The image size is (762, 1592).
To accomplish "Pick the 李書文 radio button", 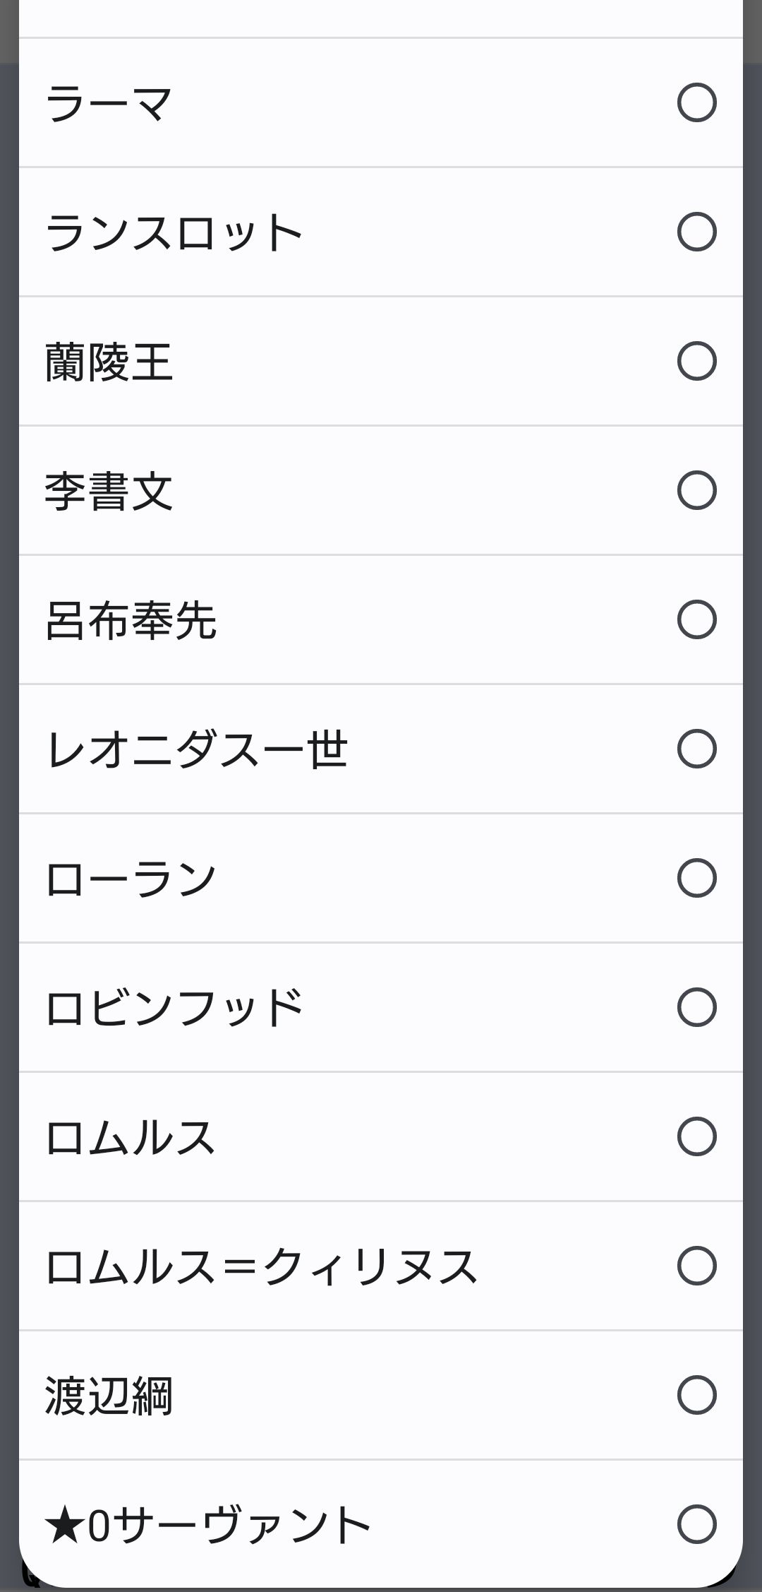I will (696, 491).
